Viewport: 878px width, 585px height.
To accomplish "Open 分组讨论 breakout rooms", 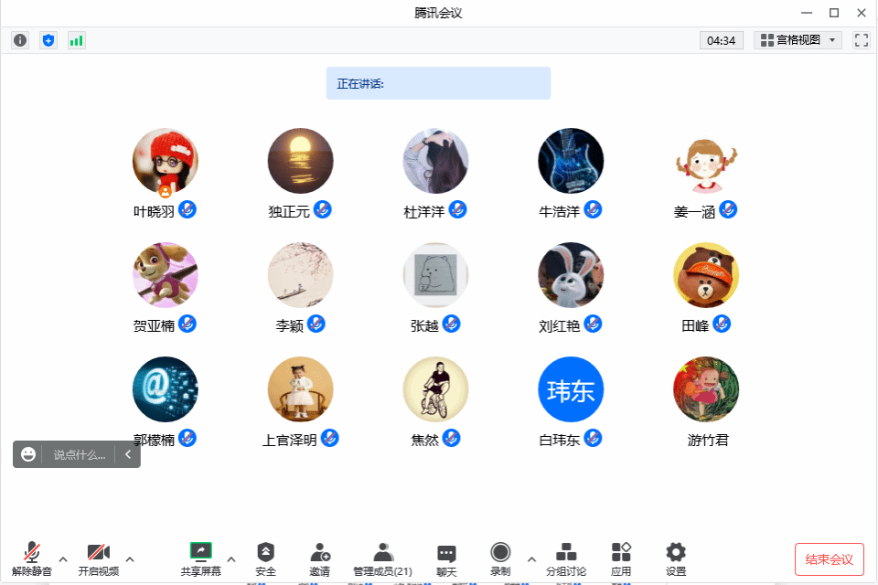I will click(x=566, y=558).
